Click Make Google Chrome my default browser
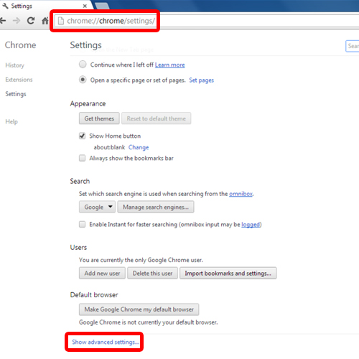Screen dimensions: 359x359 click(139, 309)
